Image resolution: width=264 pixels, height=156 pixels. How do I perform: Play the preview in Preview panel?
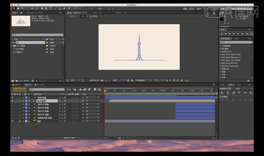230,34
